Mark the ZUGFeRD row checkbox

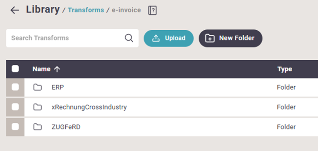point(15,127)
